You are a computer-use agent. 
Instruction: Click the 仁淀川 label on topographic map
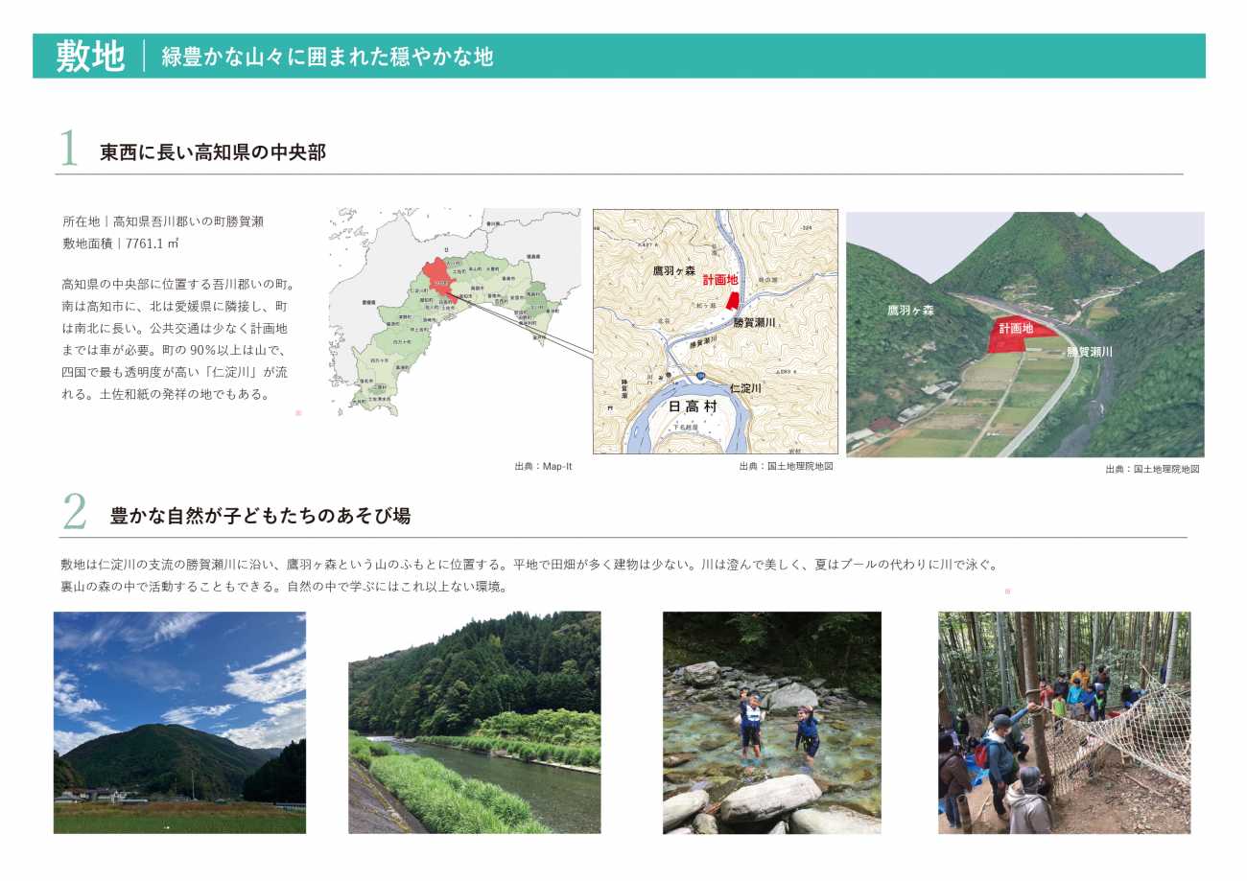coord(744,388)
